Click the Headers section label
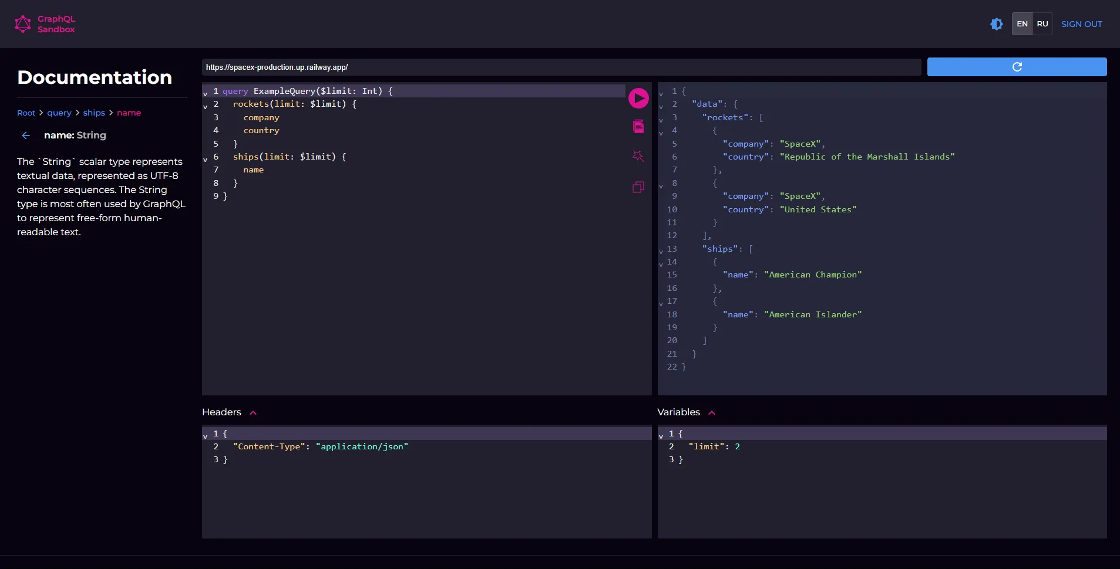 point(221,412)
